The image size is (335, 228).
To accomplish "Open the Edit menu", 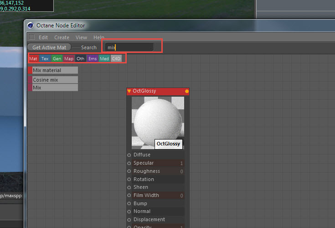I will [43, 37].
